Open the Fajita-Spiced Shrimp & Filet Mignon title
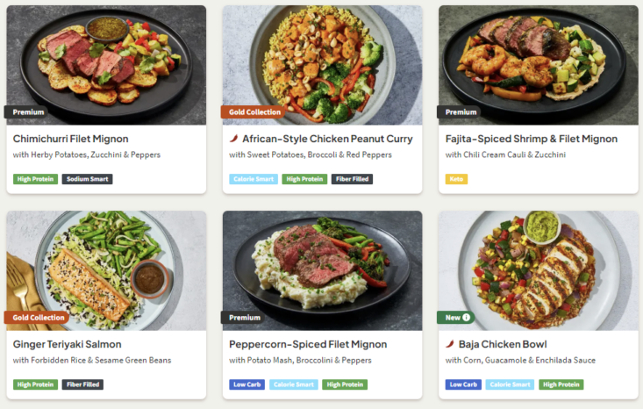 click(531, 139)
